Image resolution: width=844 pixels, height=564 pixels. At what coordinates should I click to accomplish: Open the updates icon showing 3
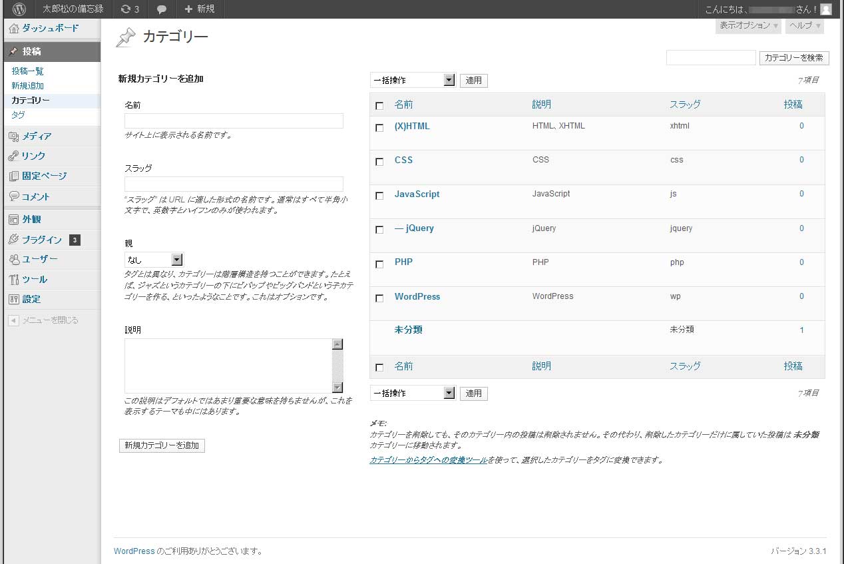tap(130, 9)
